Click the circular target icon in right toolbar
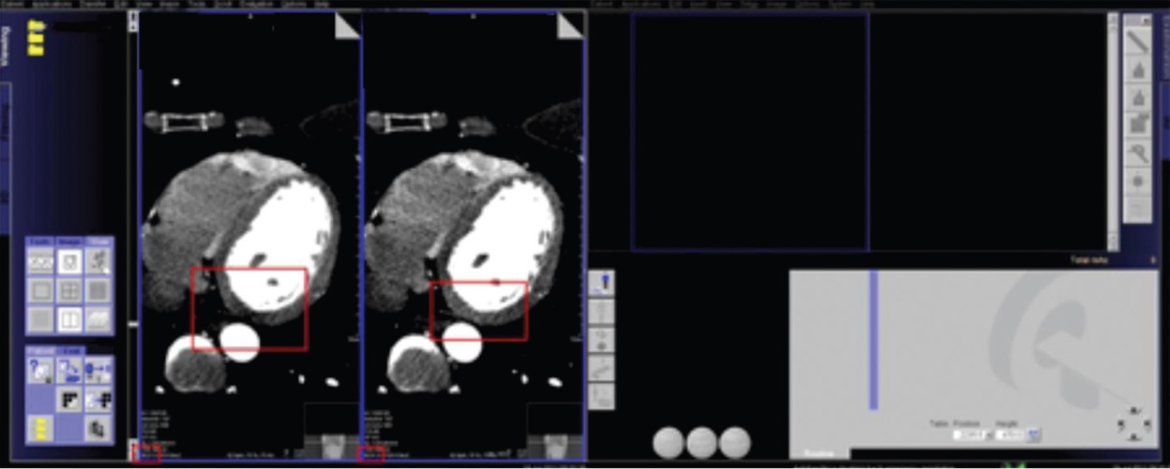This screenshot has width=1170, height=469. click(1138, 181)
